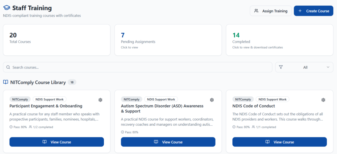Expand the All filter dropdown chevron
337x154 pixels.
(x=328, y=67)
